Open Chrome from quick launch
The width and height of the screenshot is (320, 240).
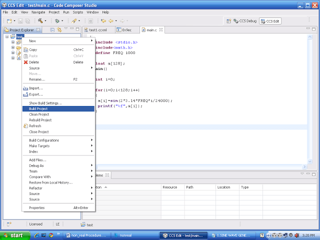(x=51, y=235)
